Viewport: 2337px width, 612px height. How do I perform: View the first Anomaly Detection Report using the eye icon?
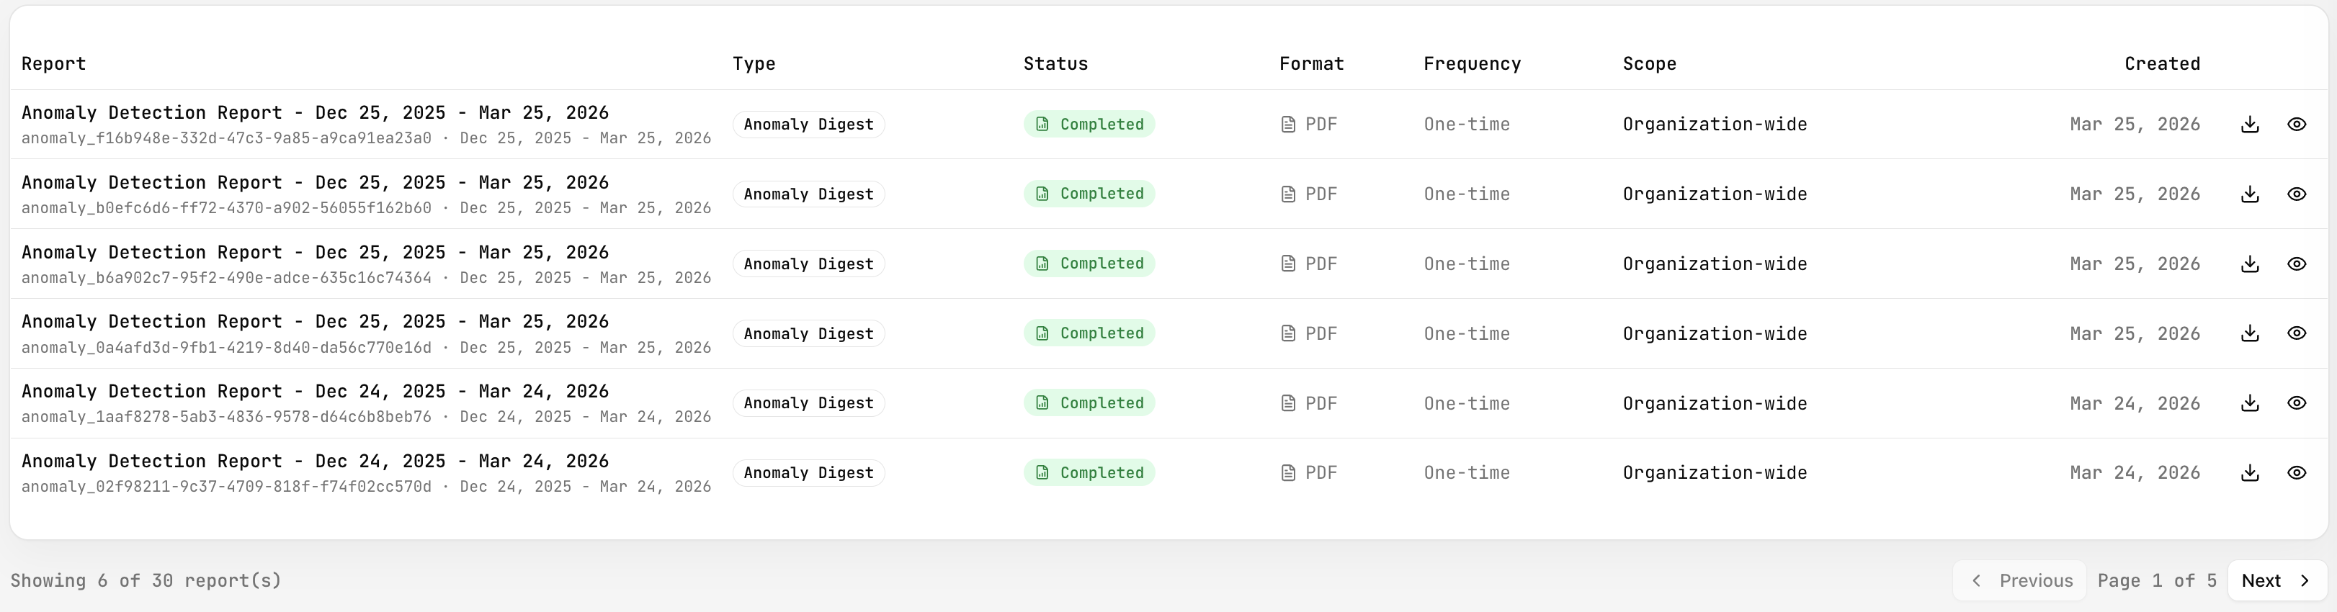[2297, 125]
